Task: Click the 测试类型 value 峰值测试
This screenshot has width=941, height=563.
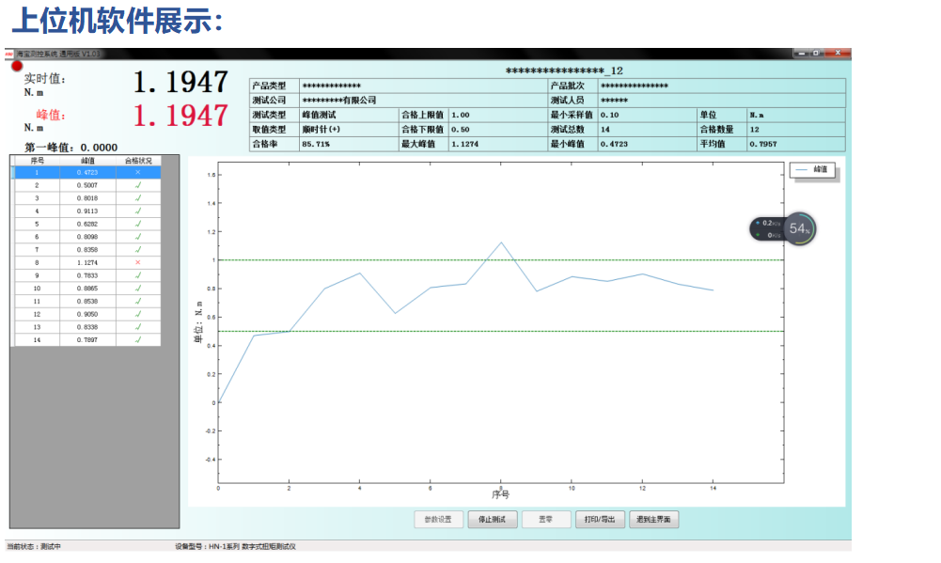Action: 348,115
